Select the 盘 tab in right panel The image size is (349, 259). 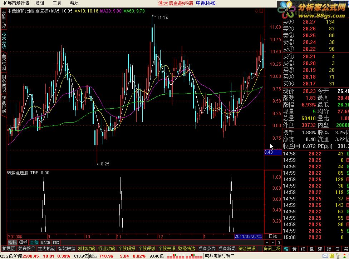tap(311, 249)
